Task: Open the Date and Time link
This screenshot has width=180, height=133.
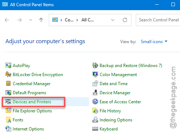Action: [114, 84]
